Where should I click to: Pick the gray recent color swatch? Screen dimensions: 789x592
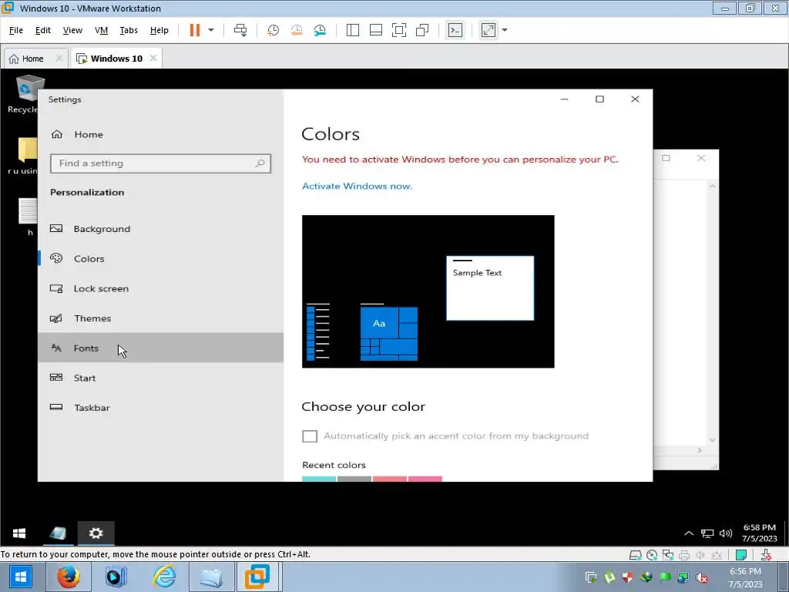[354, 479]
